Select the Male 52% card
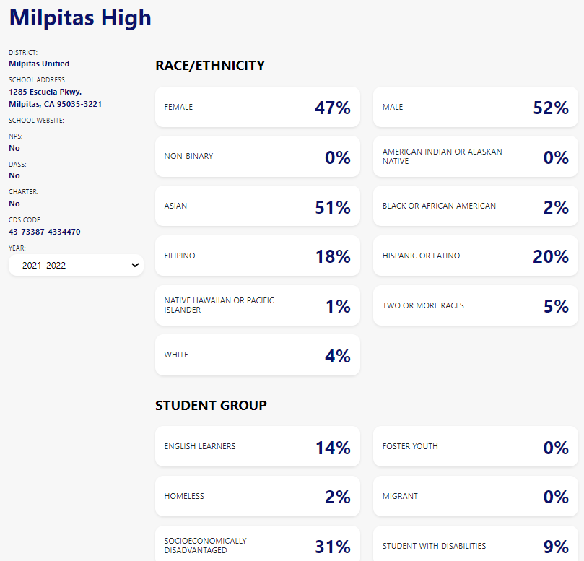 pos(475,108)
